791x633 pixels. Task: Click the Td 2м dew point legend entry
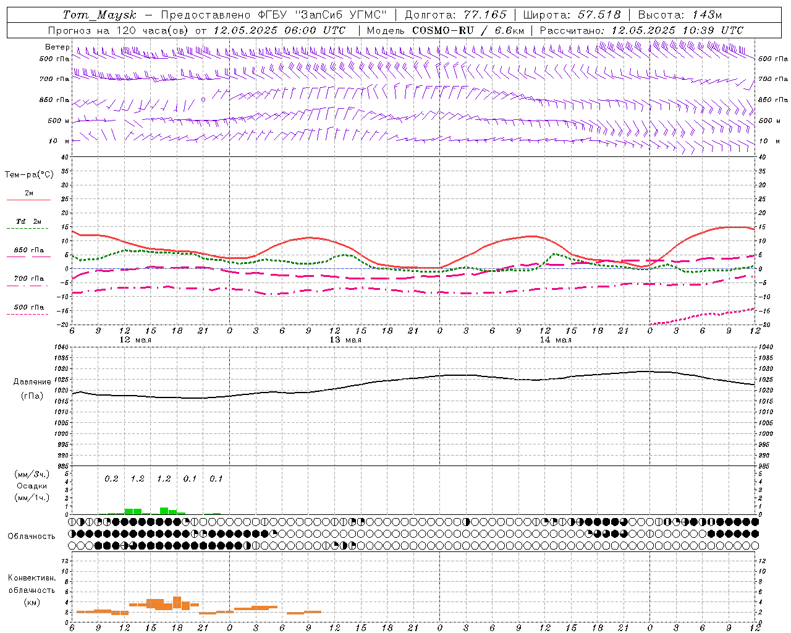click(28, 221)
